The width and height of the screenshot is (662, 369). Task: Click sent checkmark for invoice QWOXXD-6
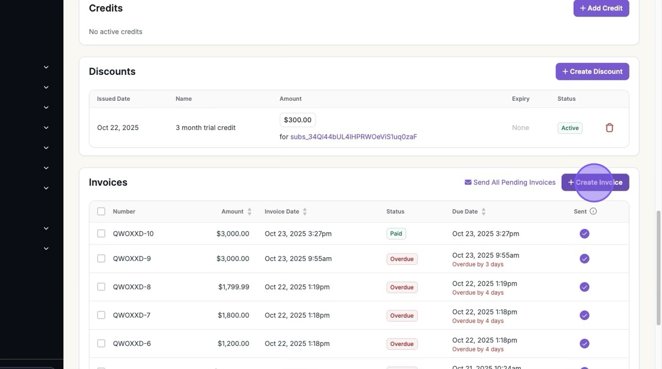coord(584,344)
